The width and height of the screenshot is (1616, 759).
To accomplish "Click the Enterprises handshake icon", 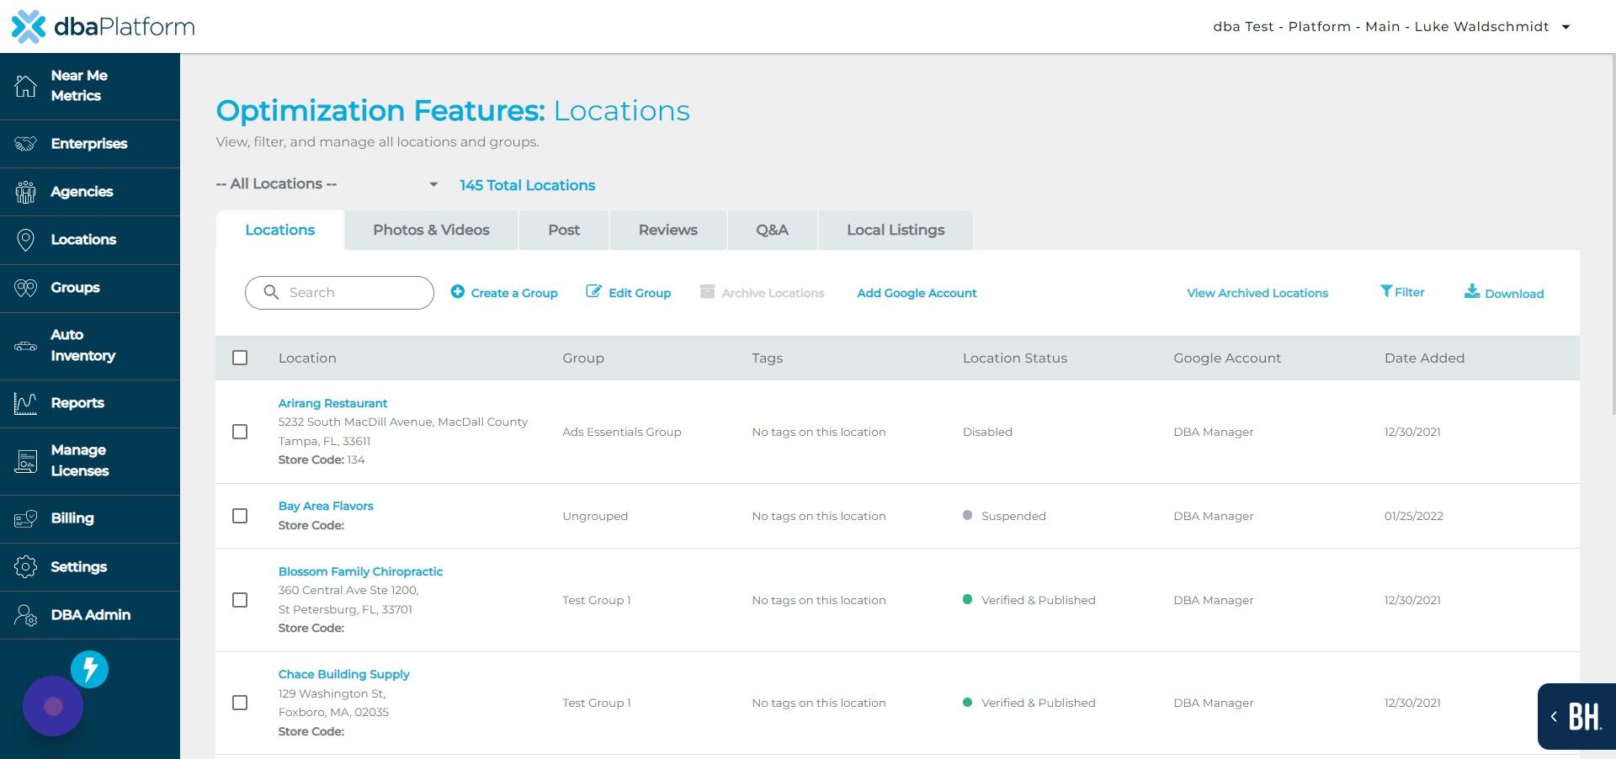I will pyautogui.click(x=25, y=143).
